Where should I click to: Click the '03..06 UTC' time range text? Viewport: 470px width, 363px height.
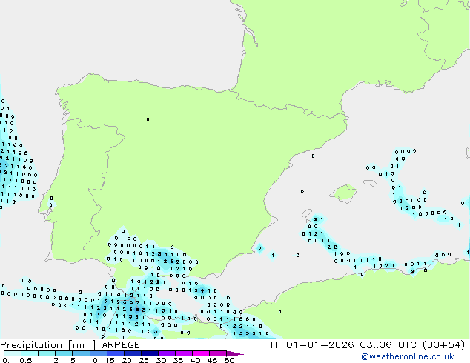388,345
